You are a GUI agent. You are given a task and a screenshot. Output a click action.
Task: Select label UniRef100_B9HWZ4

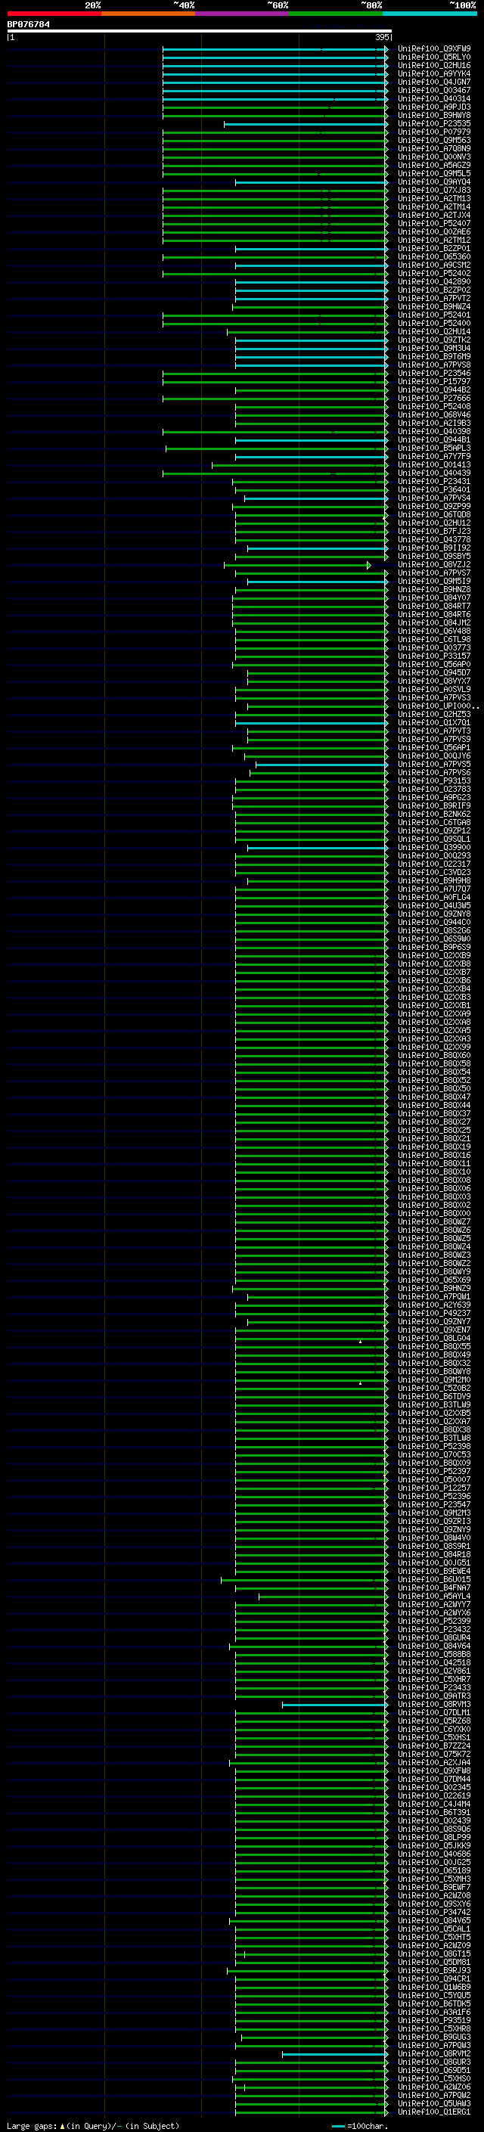(x=433, y=307)
